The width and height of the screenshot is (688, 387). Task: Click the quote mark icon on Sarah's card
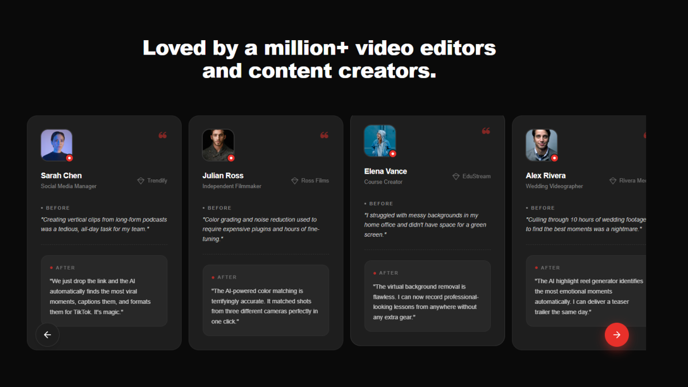tap(163, 135)
